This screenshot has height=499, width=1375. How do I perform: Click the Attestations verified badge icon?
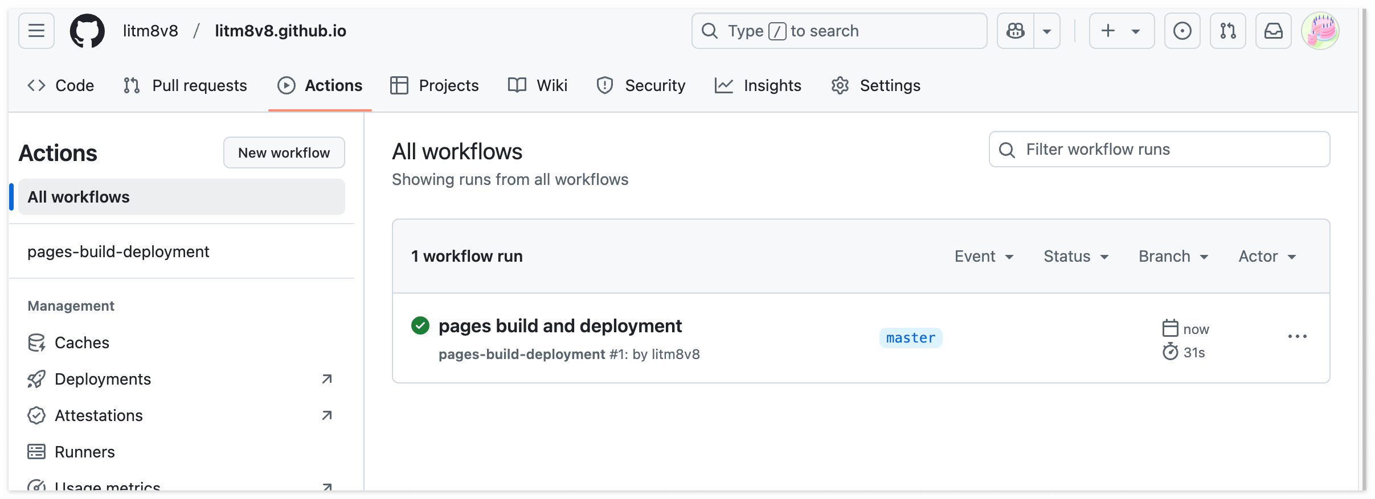click(36, 415)
